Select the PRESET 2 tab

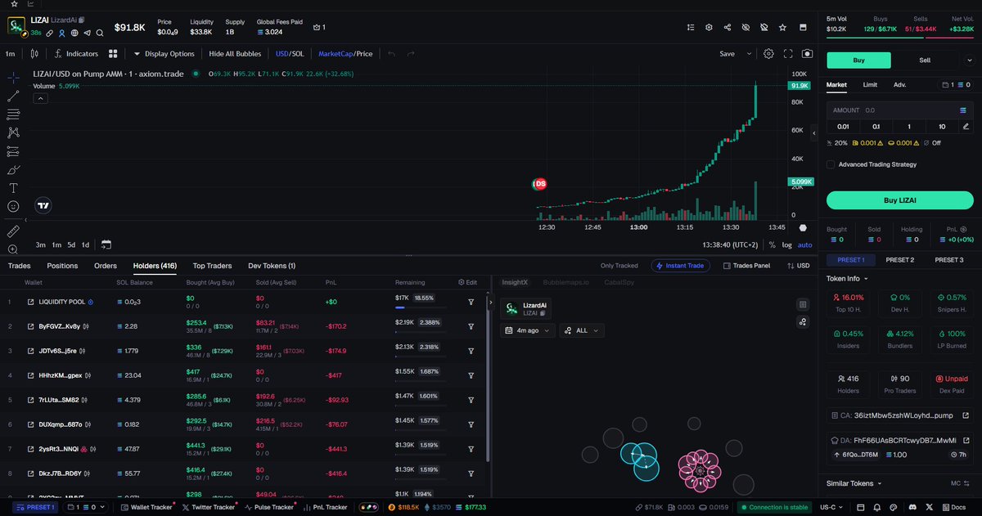899,260
